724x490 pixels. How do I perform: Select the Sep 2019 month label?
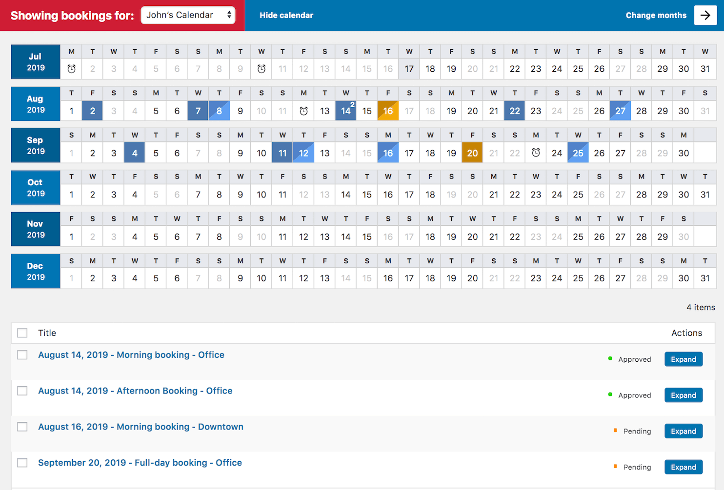(x=36, y=145)
